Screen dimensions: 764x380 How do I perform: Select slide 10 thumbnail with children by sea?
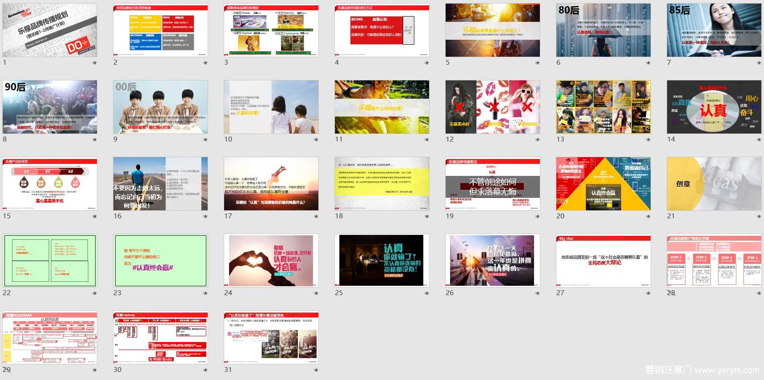(x=271, y=107)
